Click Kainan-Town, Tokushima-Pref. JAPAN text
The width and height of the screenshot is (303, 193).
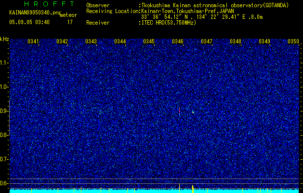pos(187,11)
